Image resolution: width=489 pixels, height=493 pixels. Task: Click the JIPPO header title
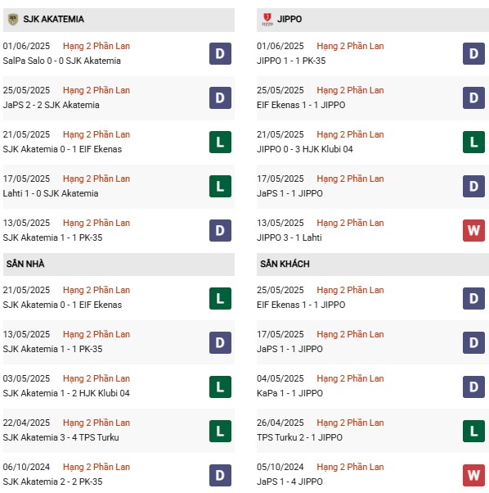(289, 19)
